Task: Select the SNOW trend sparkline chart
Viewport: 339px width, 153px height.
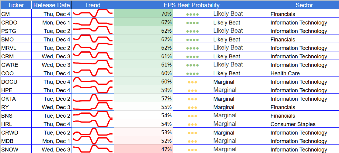Action: click(x=93, y=149)
